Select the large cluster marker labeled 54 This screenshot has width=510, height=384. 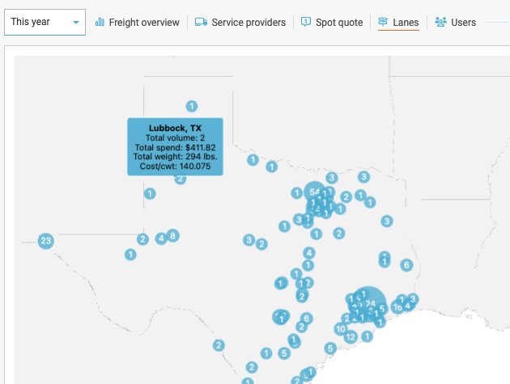pos(314,192)
